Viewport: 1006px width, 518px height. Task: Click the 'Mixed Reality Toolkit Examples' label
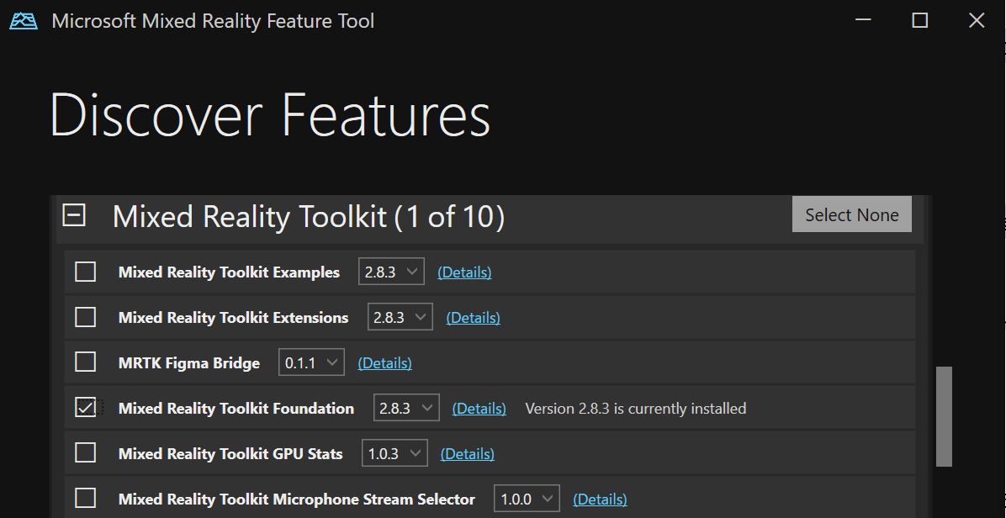[x=229, y=272]
